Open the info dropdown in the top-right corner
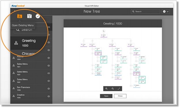This screenshot has height=108, width=180. click(166, 11)
